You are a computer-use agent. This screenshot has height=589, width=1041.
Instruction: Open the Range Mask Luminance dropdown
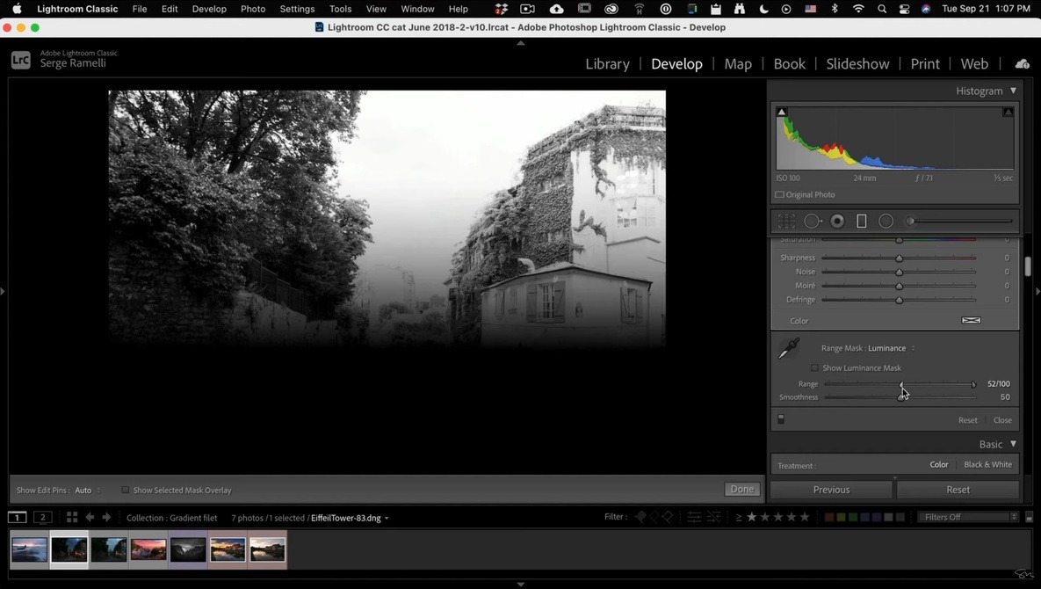coord(891,348)
